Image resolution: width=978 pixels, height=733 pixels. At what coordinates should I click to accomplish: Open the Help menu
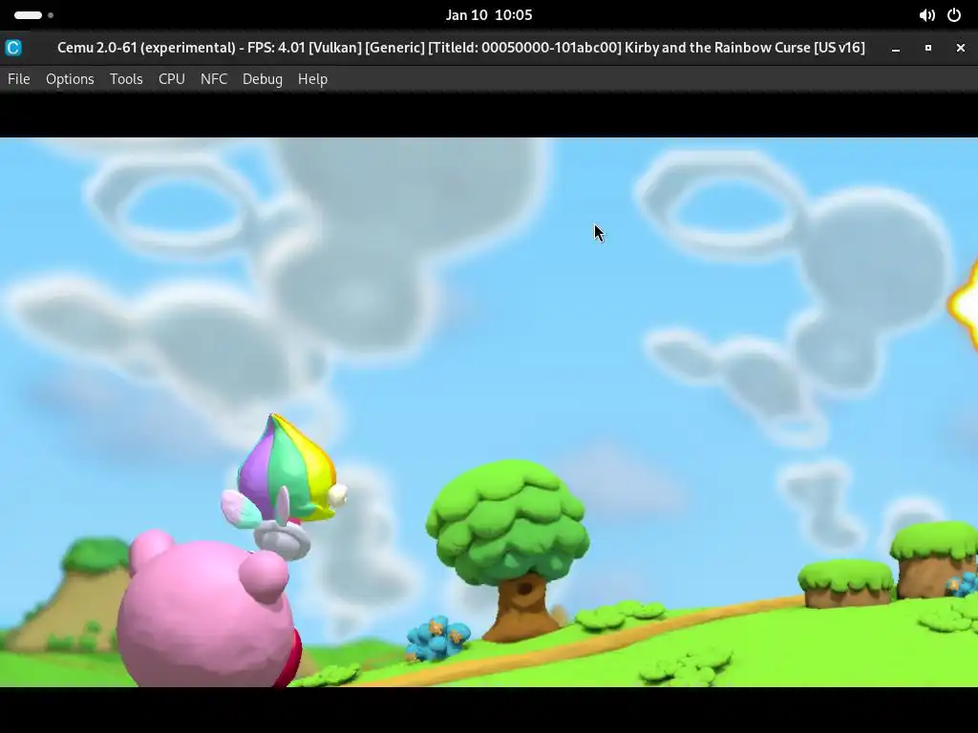click(312, 79)
